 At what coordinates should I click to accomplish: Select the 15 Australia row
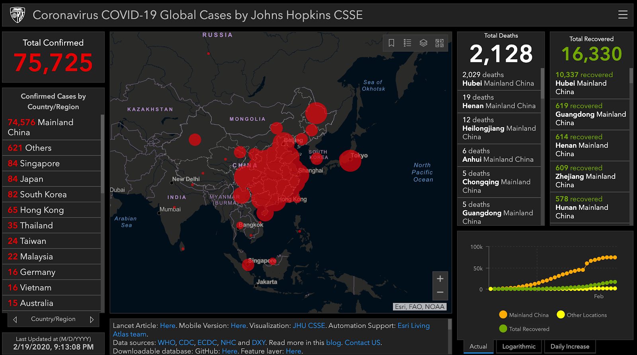[x=51, y=303]
